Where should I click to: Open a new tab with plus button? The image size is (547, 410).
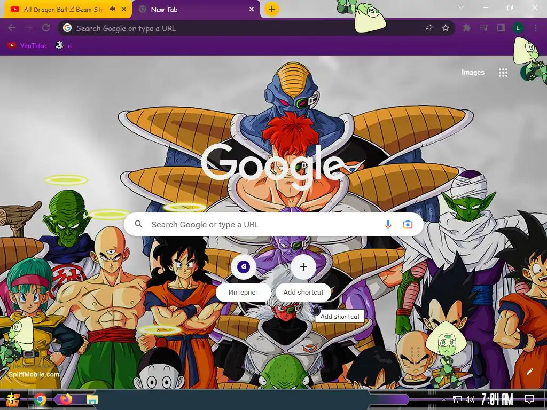[272, 9]
